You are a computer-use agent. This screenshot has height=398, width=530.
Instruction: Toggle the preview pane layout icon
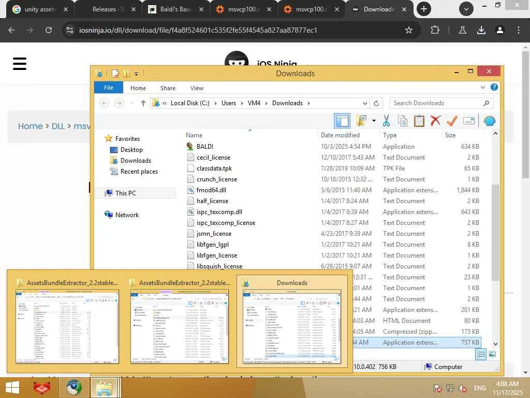(x=342, y=121)
